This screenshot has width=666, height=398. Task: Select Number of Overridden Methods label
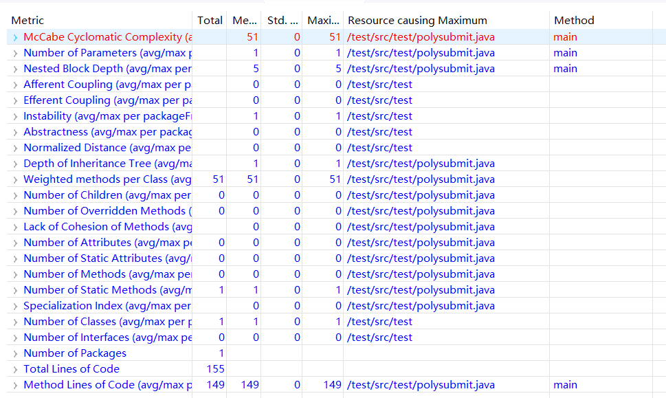point(107,210)
